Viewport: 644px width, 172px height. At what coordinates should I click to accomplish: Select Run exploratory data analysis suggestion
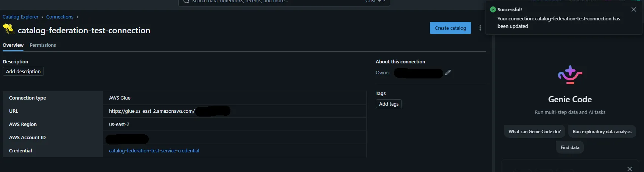602,132
